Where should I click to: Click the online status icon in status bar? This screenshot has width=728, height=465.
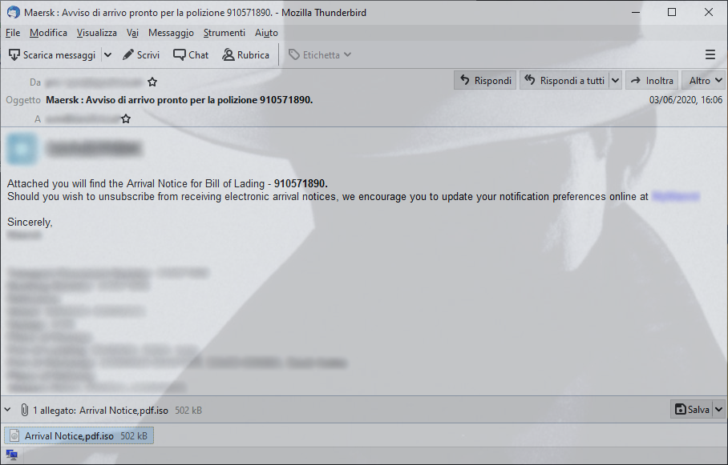tap(11, 455)
